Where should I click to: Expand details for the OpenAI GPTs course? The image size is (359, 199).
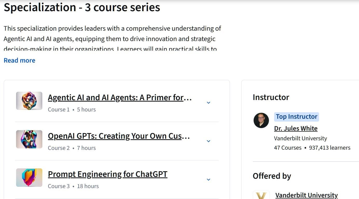pos(208,141)
